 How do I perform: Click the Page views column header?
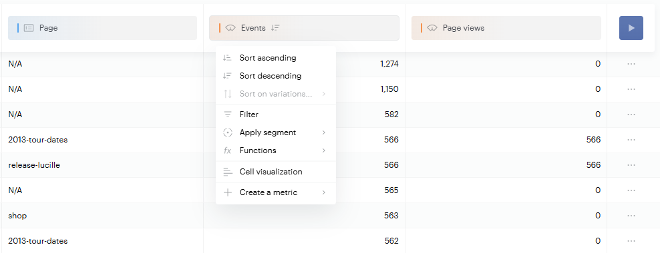coord(506,28)
